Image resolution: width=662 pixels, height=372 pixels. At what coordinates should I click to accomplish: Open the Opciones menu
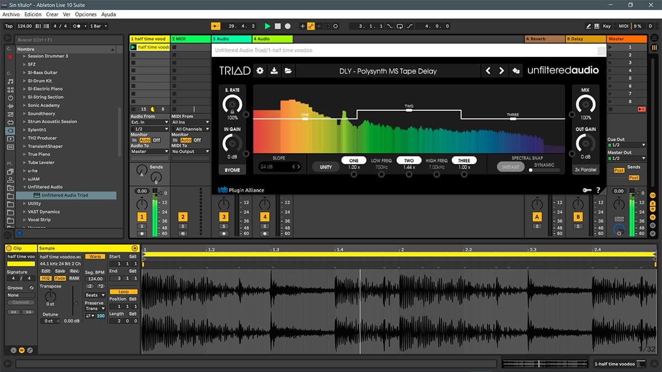[86, 14]
